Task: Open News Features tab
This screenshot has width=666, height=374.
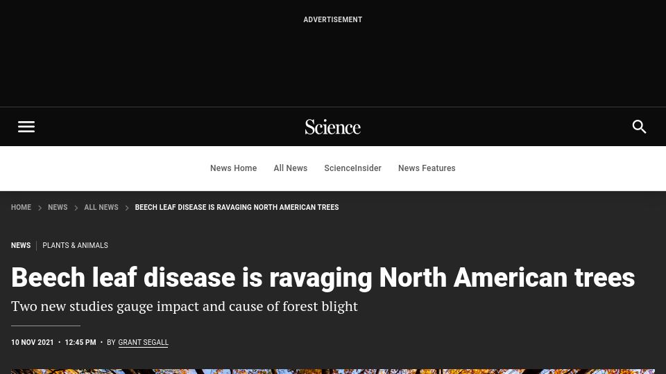Action: pyautogui.click(x=427, y=168)
